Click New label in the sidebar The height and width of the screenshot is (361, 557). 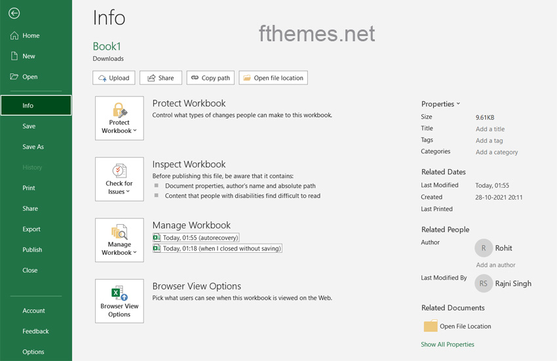click(29, 56)
